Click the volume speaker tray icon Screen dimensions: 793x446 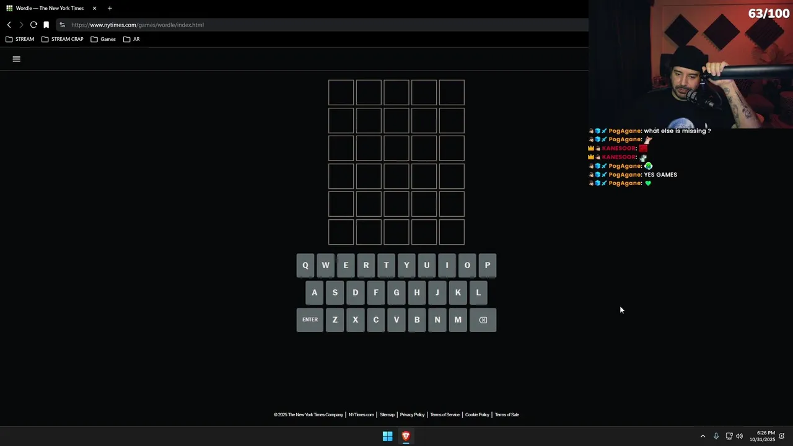pyautogui.click(x=739, y=436)
